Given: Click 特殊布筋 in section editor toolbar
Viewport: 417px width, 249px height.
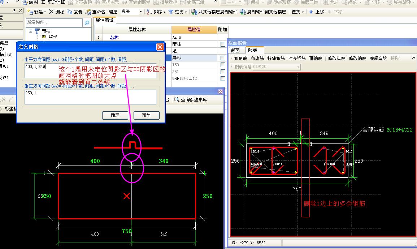Looking at the screenshot, I should click(276, 58).
